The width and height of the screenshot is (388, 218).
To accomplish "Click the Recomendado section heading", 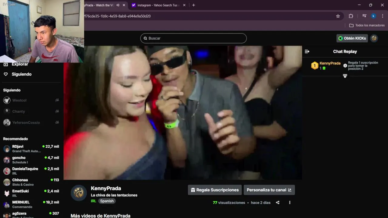I will coord(15,139).
